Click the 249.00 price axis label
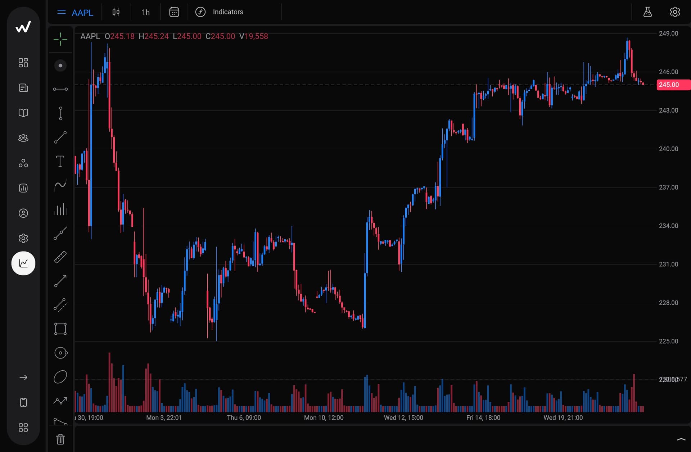 [x=668, y=33]
